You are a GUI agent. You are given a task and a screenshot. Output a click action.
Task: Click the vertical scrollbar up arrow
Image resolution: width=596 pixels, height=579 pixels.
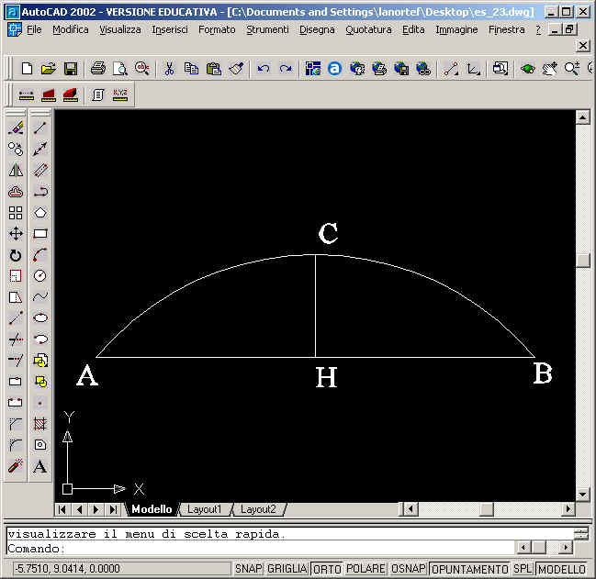[x=583, y=117]
